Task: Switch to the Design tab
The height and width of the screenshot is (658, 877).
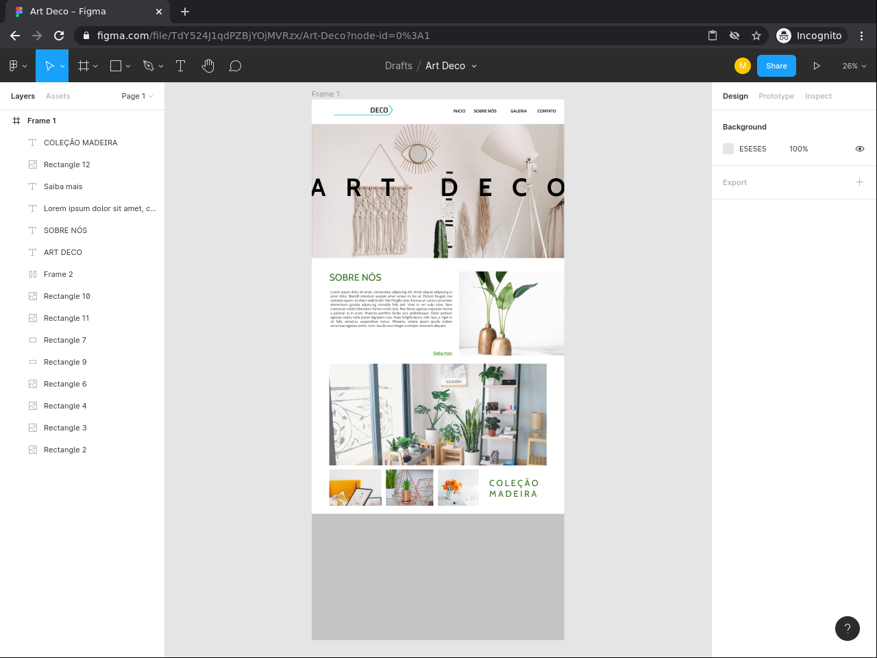Action: tap(735, 96)
